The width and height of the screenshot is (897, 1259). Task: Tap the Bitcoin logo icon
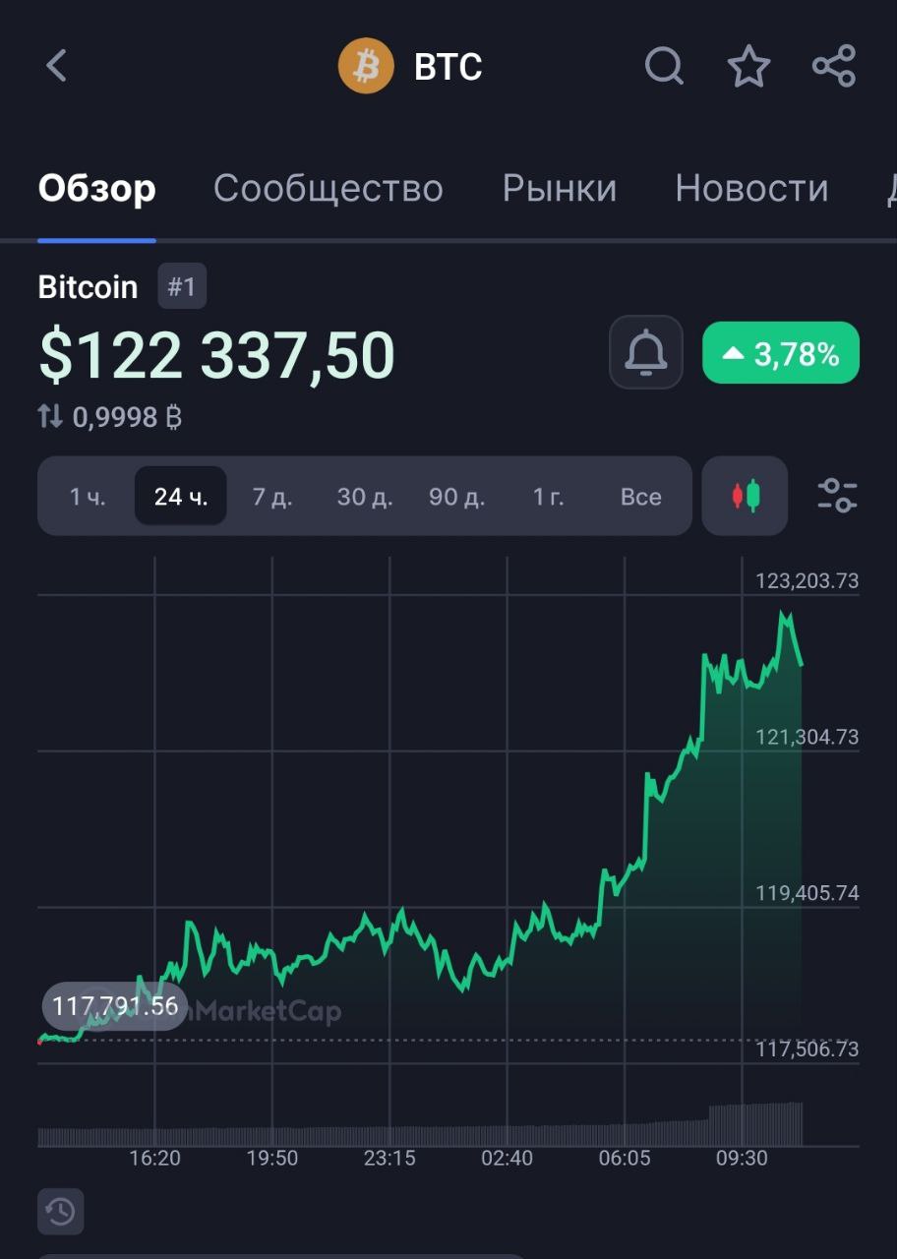pyautogui.click(x=365, y=67)
